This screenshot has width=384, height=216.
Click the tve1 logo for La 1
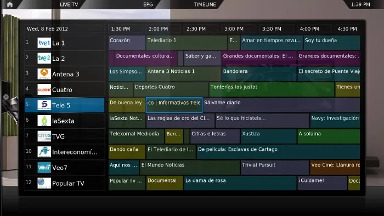click(44, 43)
